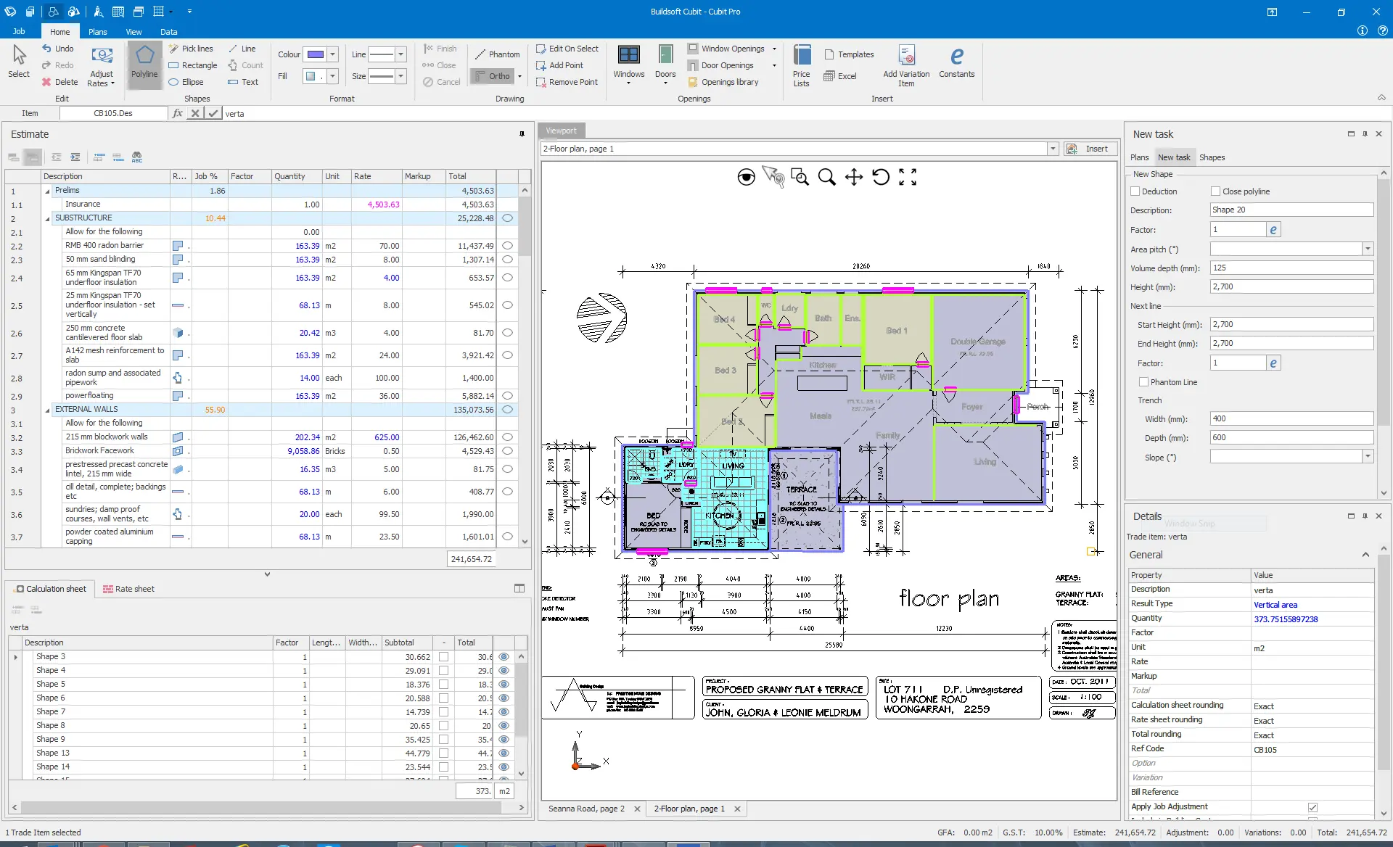Expand the plan page selector dropdown

click(1053, 149)
